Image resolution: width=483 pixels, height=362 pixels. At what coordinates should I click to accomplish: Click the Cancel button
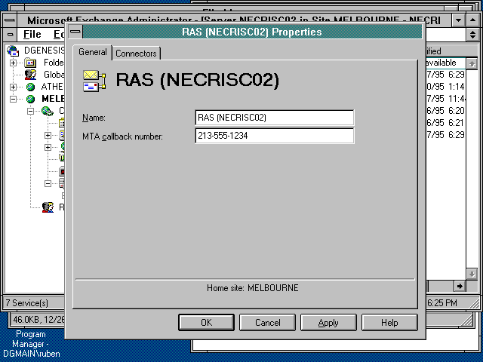(x=267, y=322)
